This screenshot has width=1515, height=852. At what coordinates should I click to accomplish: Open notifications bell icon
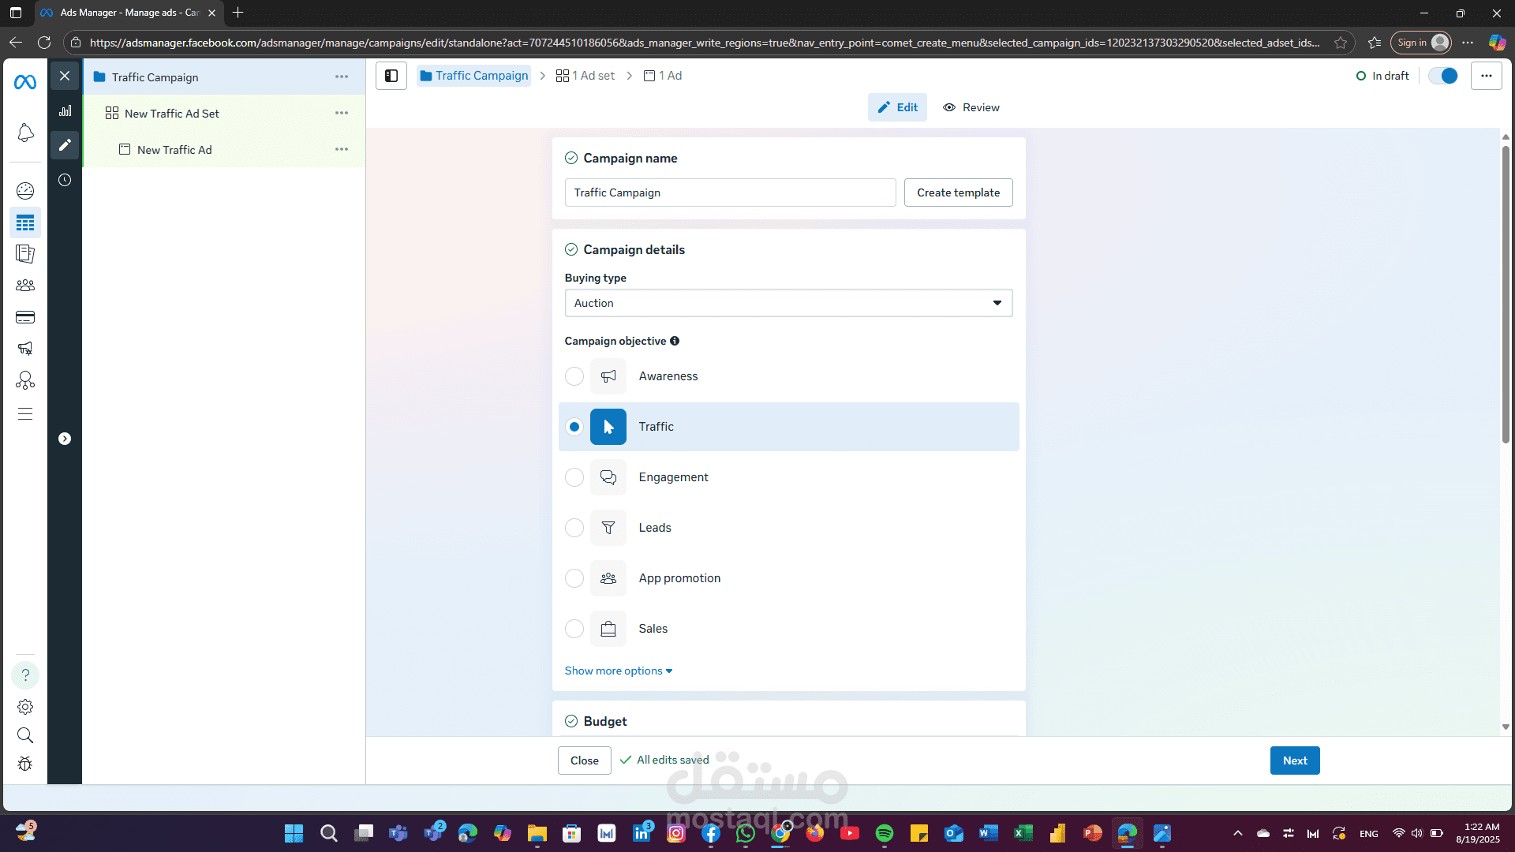pos(25,133)
